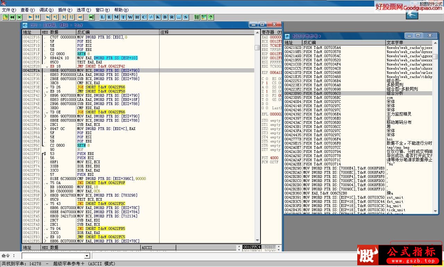Click Execute till return toolbar icon
The width and height of the screenshot is (444, 267).
click(x=80, y=17)
